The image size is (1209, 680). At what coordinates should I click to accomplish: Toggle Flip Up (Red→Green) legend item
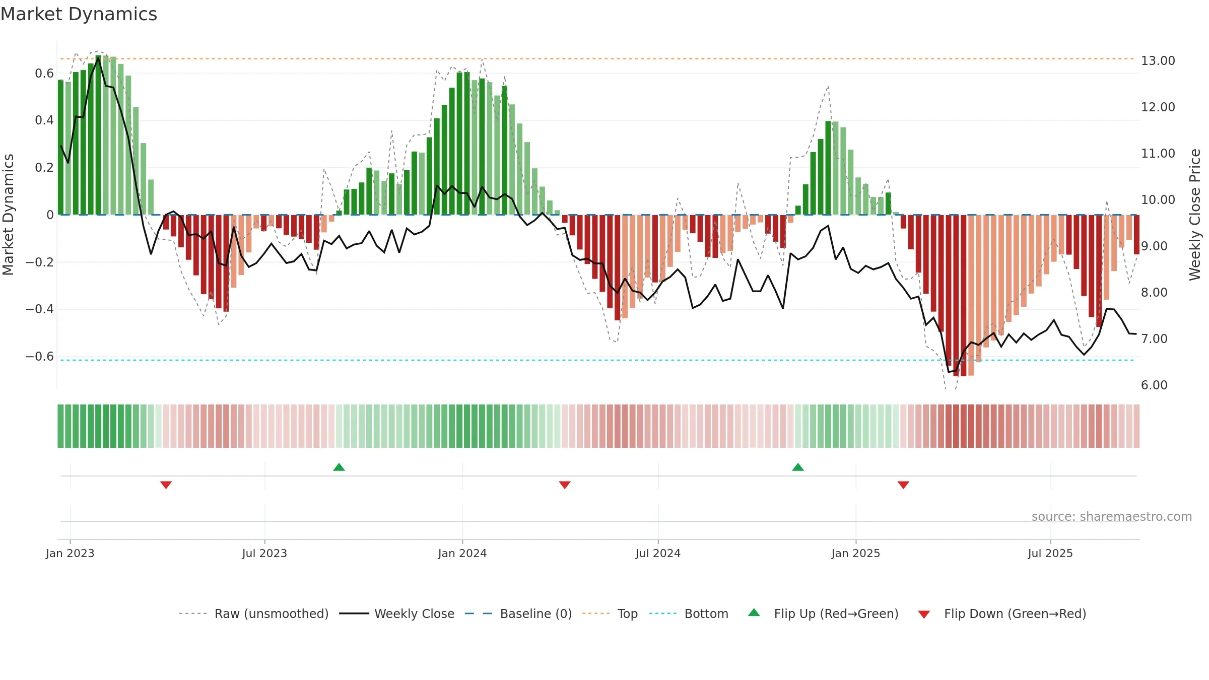tap(824, 614)
